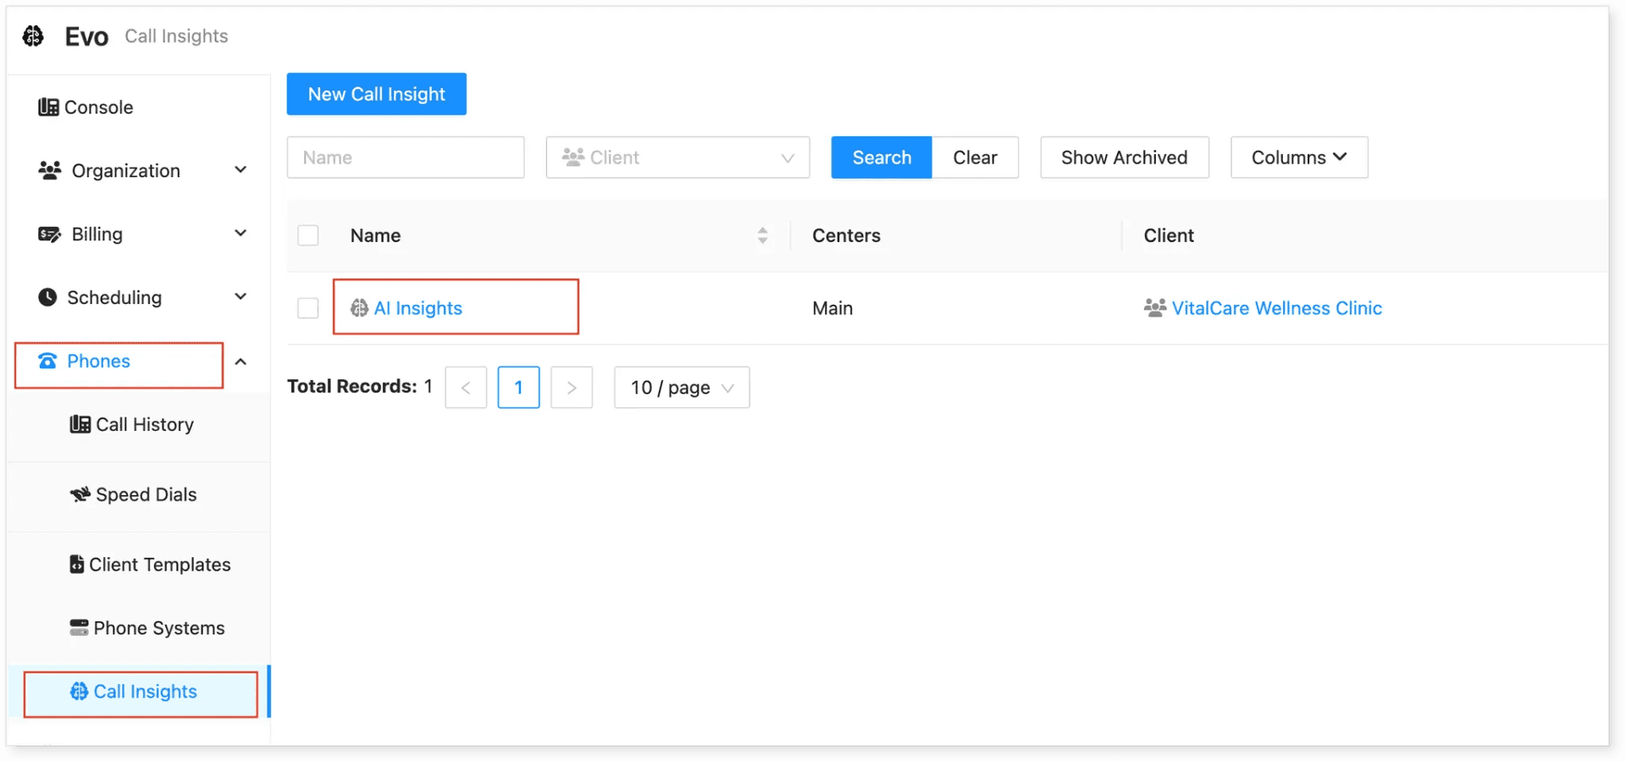This screenshot has width=1626, height=762.
Task: Click the Centers column header
Action: click(846, 235)
